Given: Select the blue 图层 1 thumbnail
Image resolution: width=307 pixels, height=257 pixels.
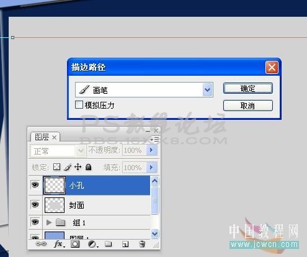Looking at the screenshot, I should [x=55, y=235].
